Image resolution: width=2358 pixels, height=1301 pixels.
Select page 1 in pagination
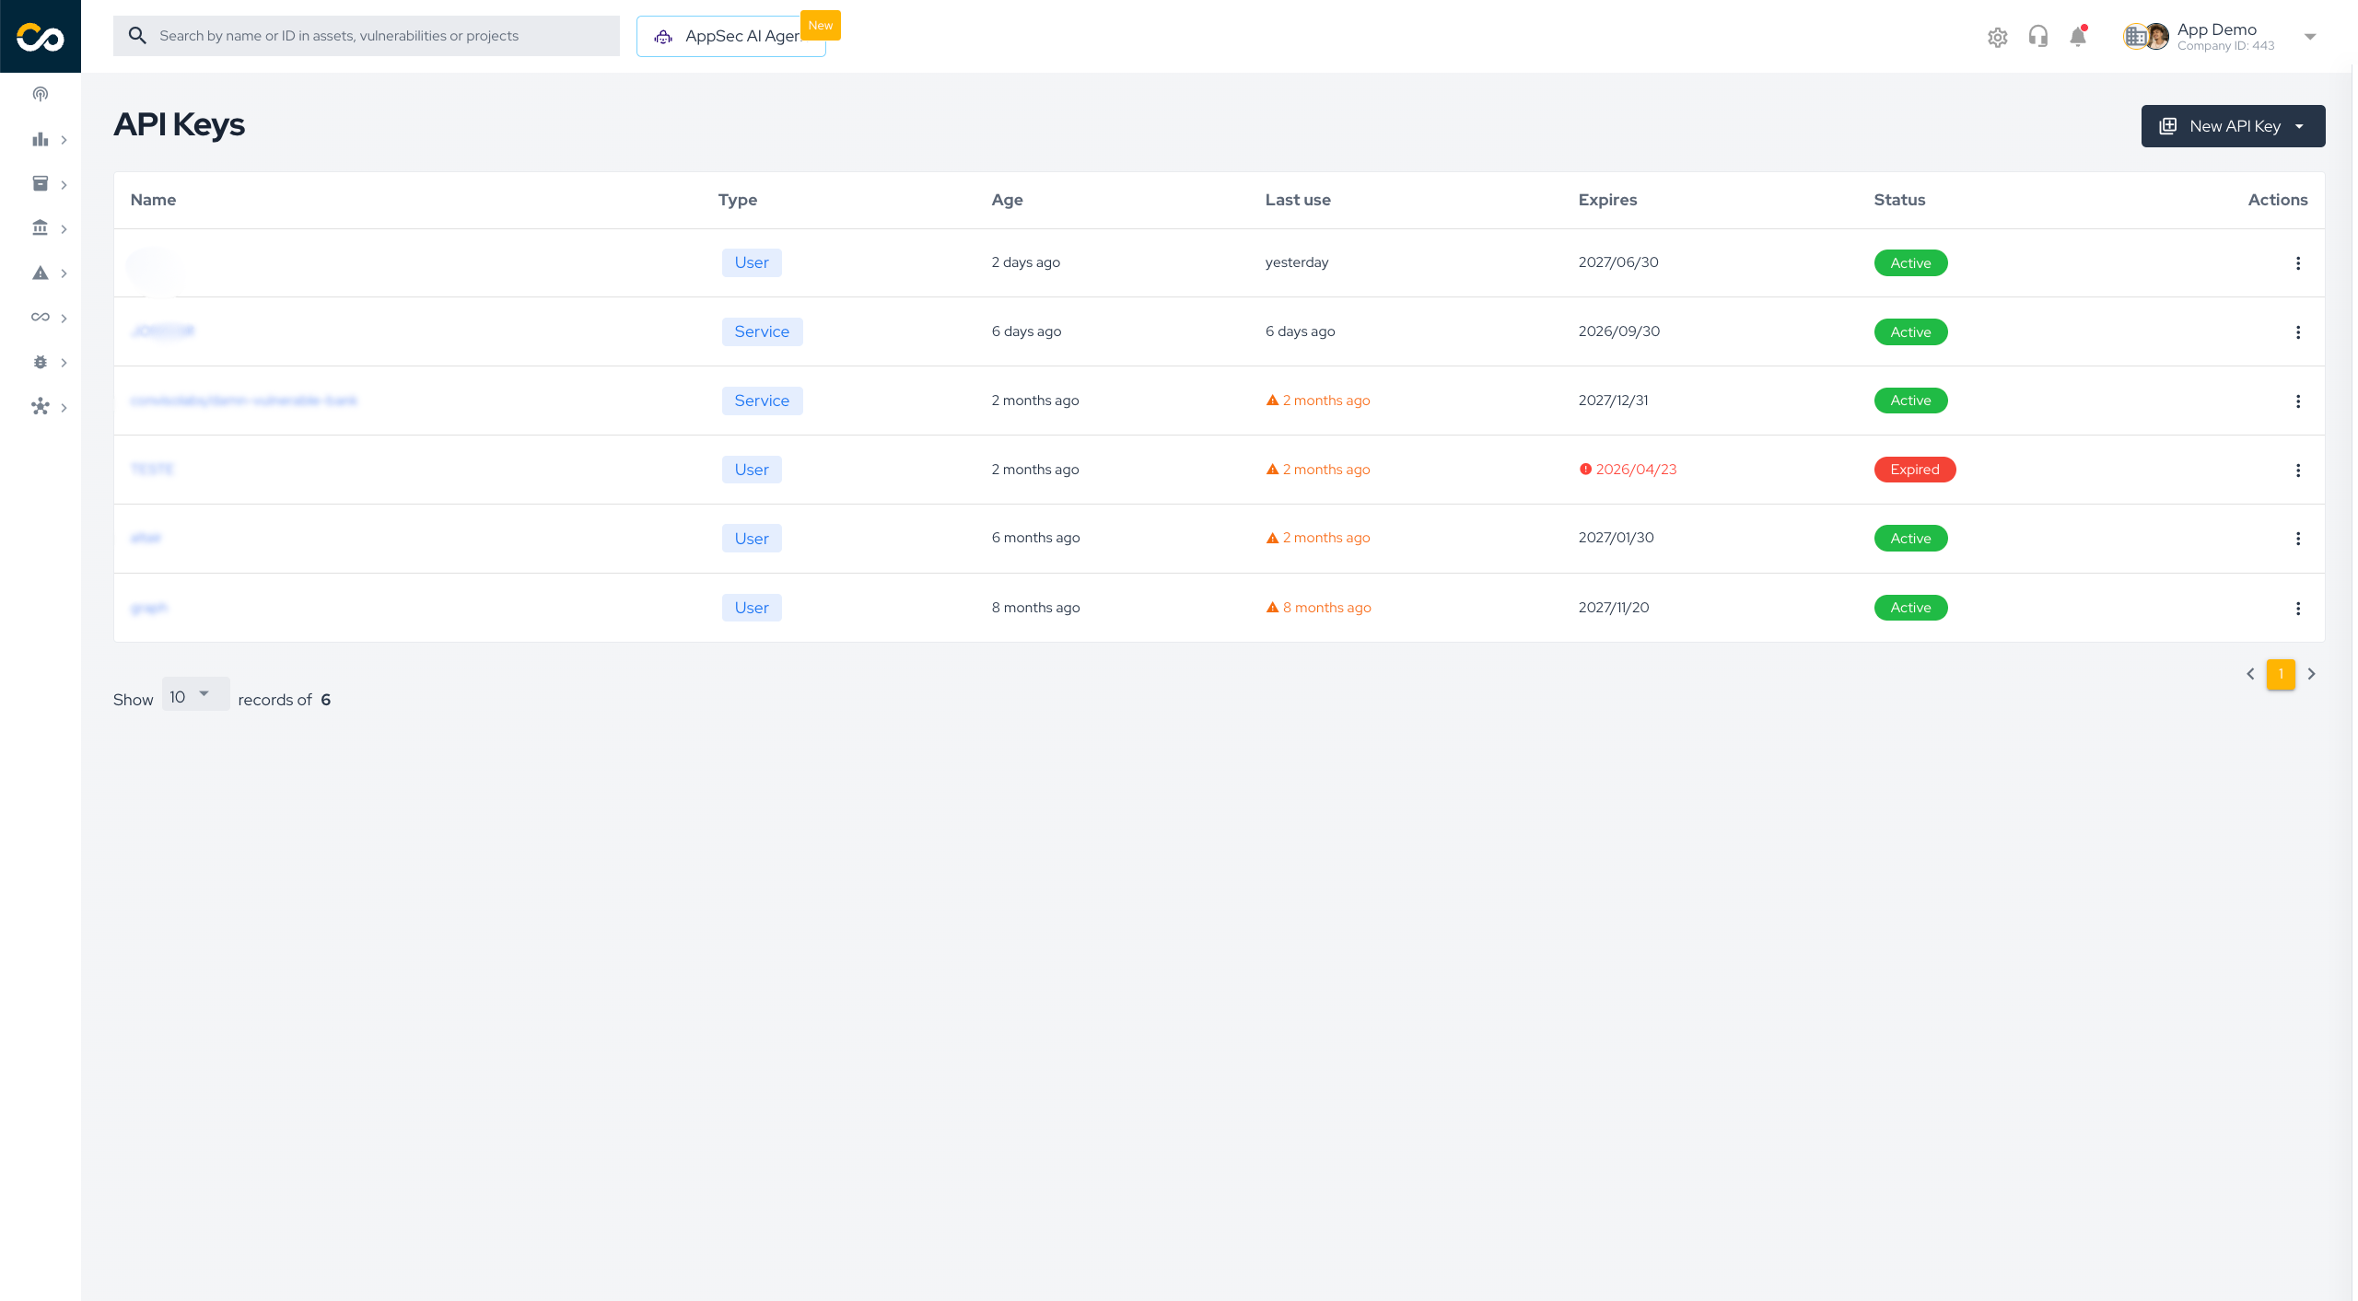2281,674
